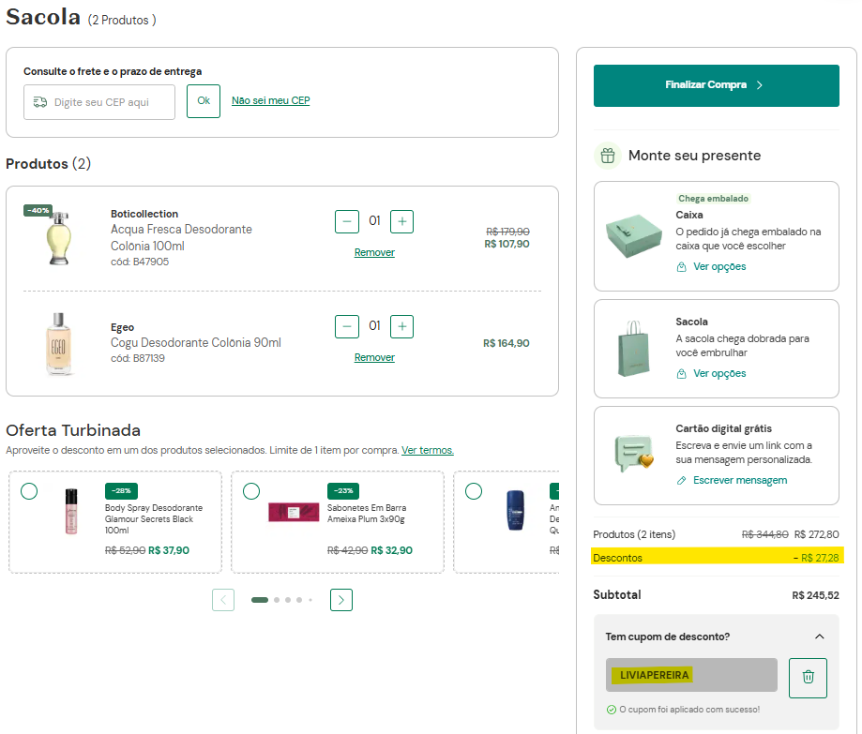This screenshot has height=734, width=862.
Task: Select Body Spray Glamour Secrets Black offer
Action: coord(29,490)
